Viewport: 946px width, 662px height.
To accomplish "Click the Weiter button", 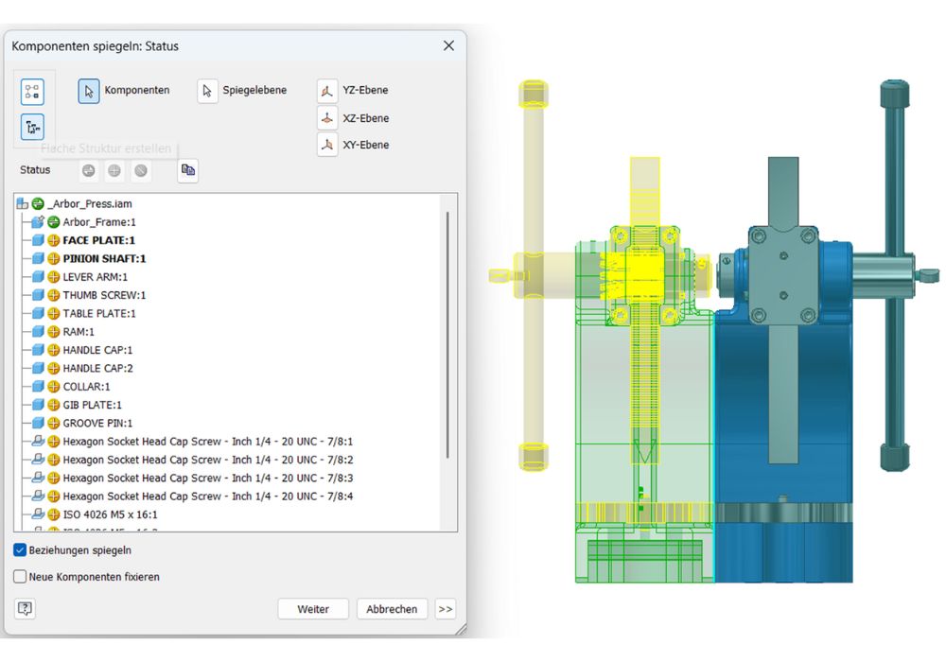I will [x=313, y=609].
